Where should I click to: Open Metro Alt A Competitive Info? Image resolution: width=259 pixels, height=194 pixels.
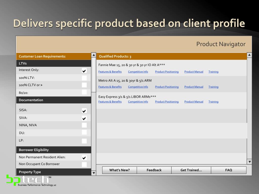(138, 87)
